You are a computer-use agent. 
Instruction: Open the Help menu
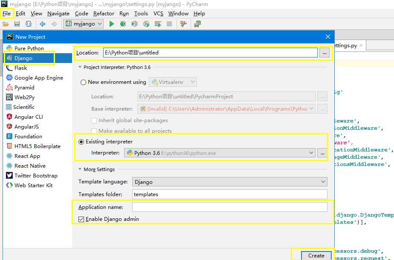point(199,14)
